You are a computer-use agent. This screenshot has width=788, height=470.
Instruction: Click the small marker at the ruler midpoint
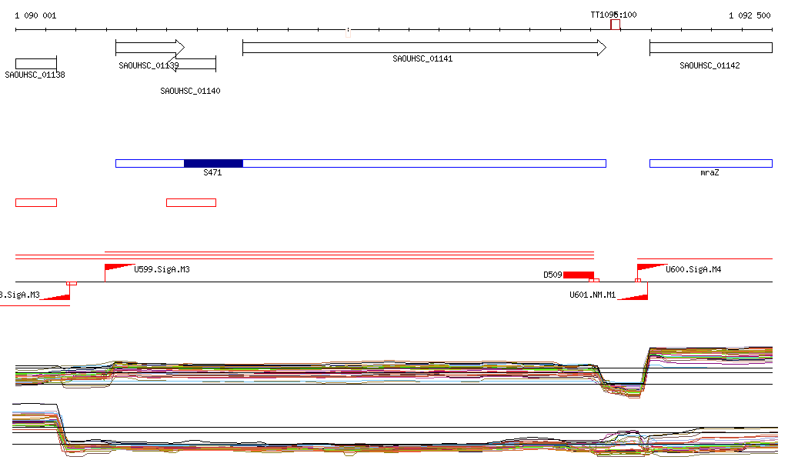(348, 32)
